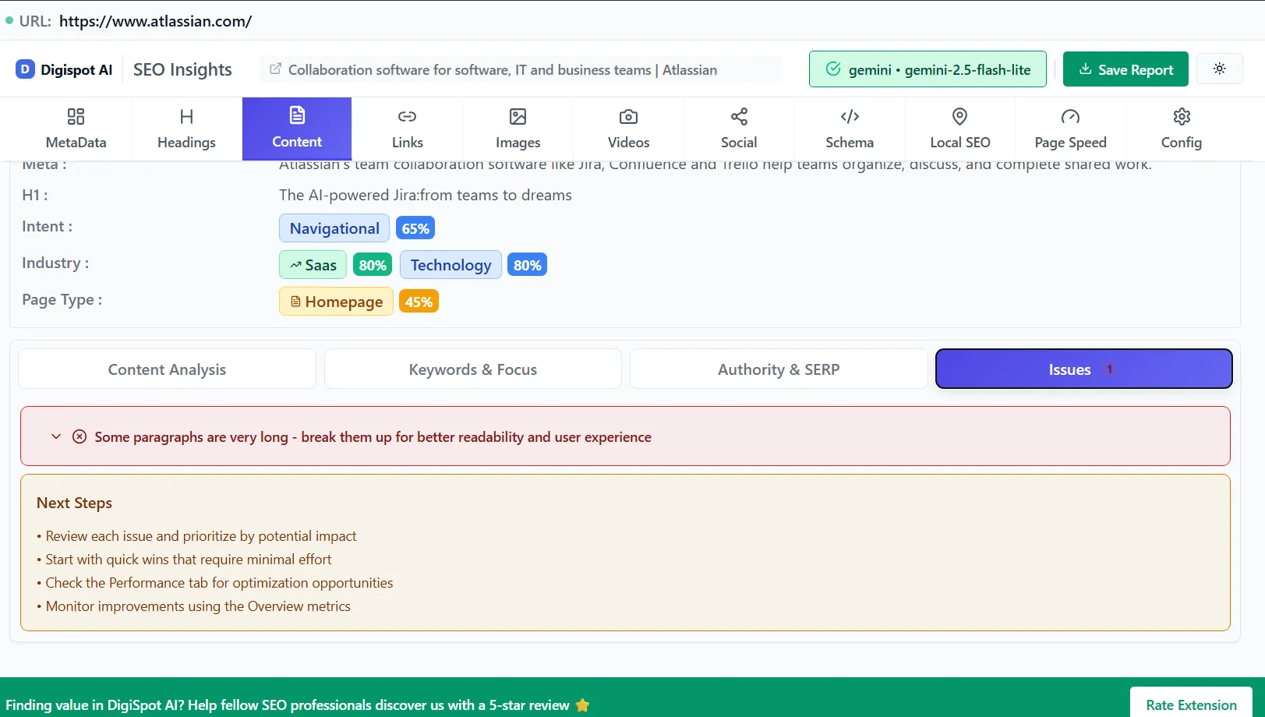
Task: Click the Rate Extension button
Action: [x=1190, y=704]
